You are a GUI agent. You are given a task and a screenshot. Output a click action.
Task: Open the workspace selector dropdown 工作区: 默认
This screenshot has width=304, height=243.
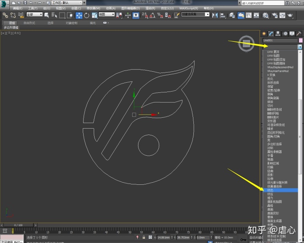[x=67, y=3]
